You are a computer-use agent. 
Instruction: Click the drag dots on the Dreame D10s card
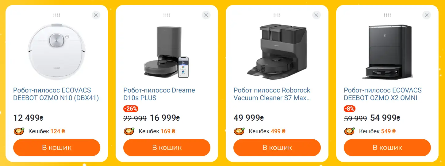pyautogui.click(x=167, y=15)
